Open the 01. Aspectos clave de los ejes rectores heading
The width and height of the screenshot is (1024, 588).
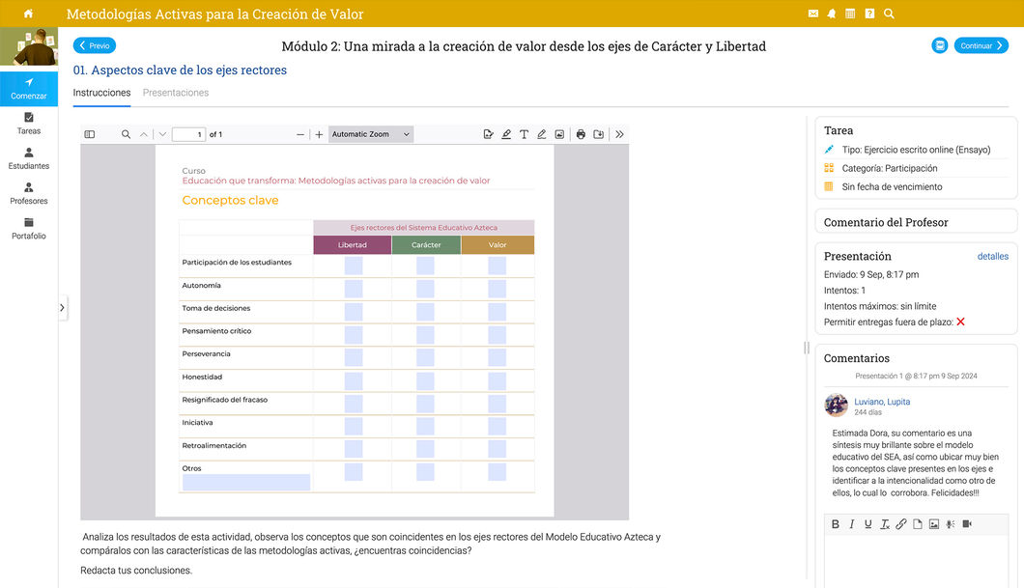click(x=180, y=70)
